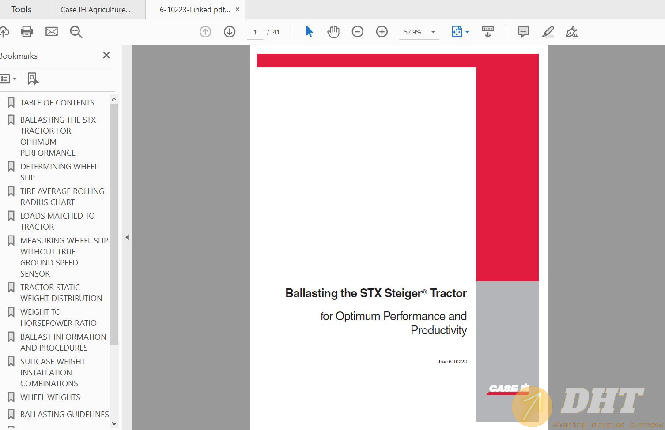This screenshot has width=665, height=430.
Task: Click the email envelope icon
Action: tap(52, 32)
